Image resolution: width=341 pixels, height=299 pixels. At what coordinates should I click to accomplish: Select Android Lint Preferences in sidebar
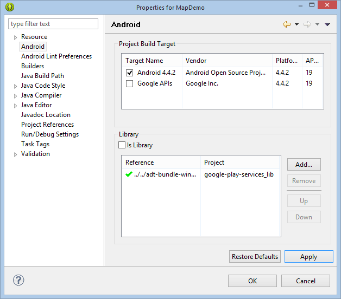(56, 56)
